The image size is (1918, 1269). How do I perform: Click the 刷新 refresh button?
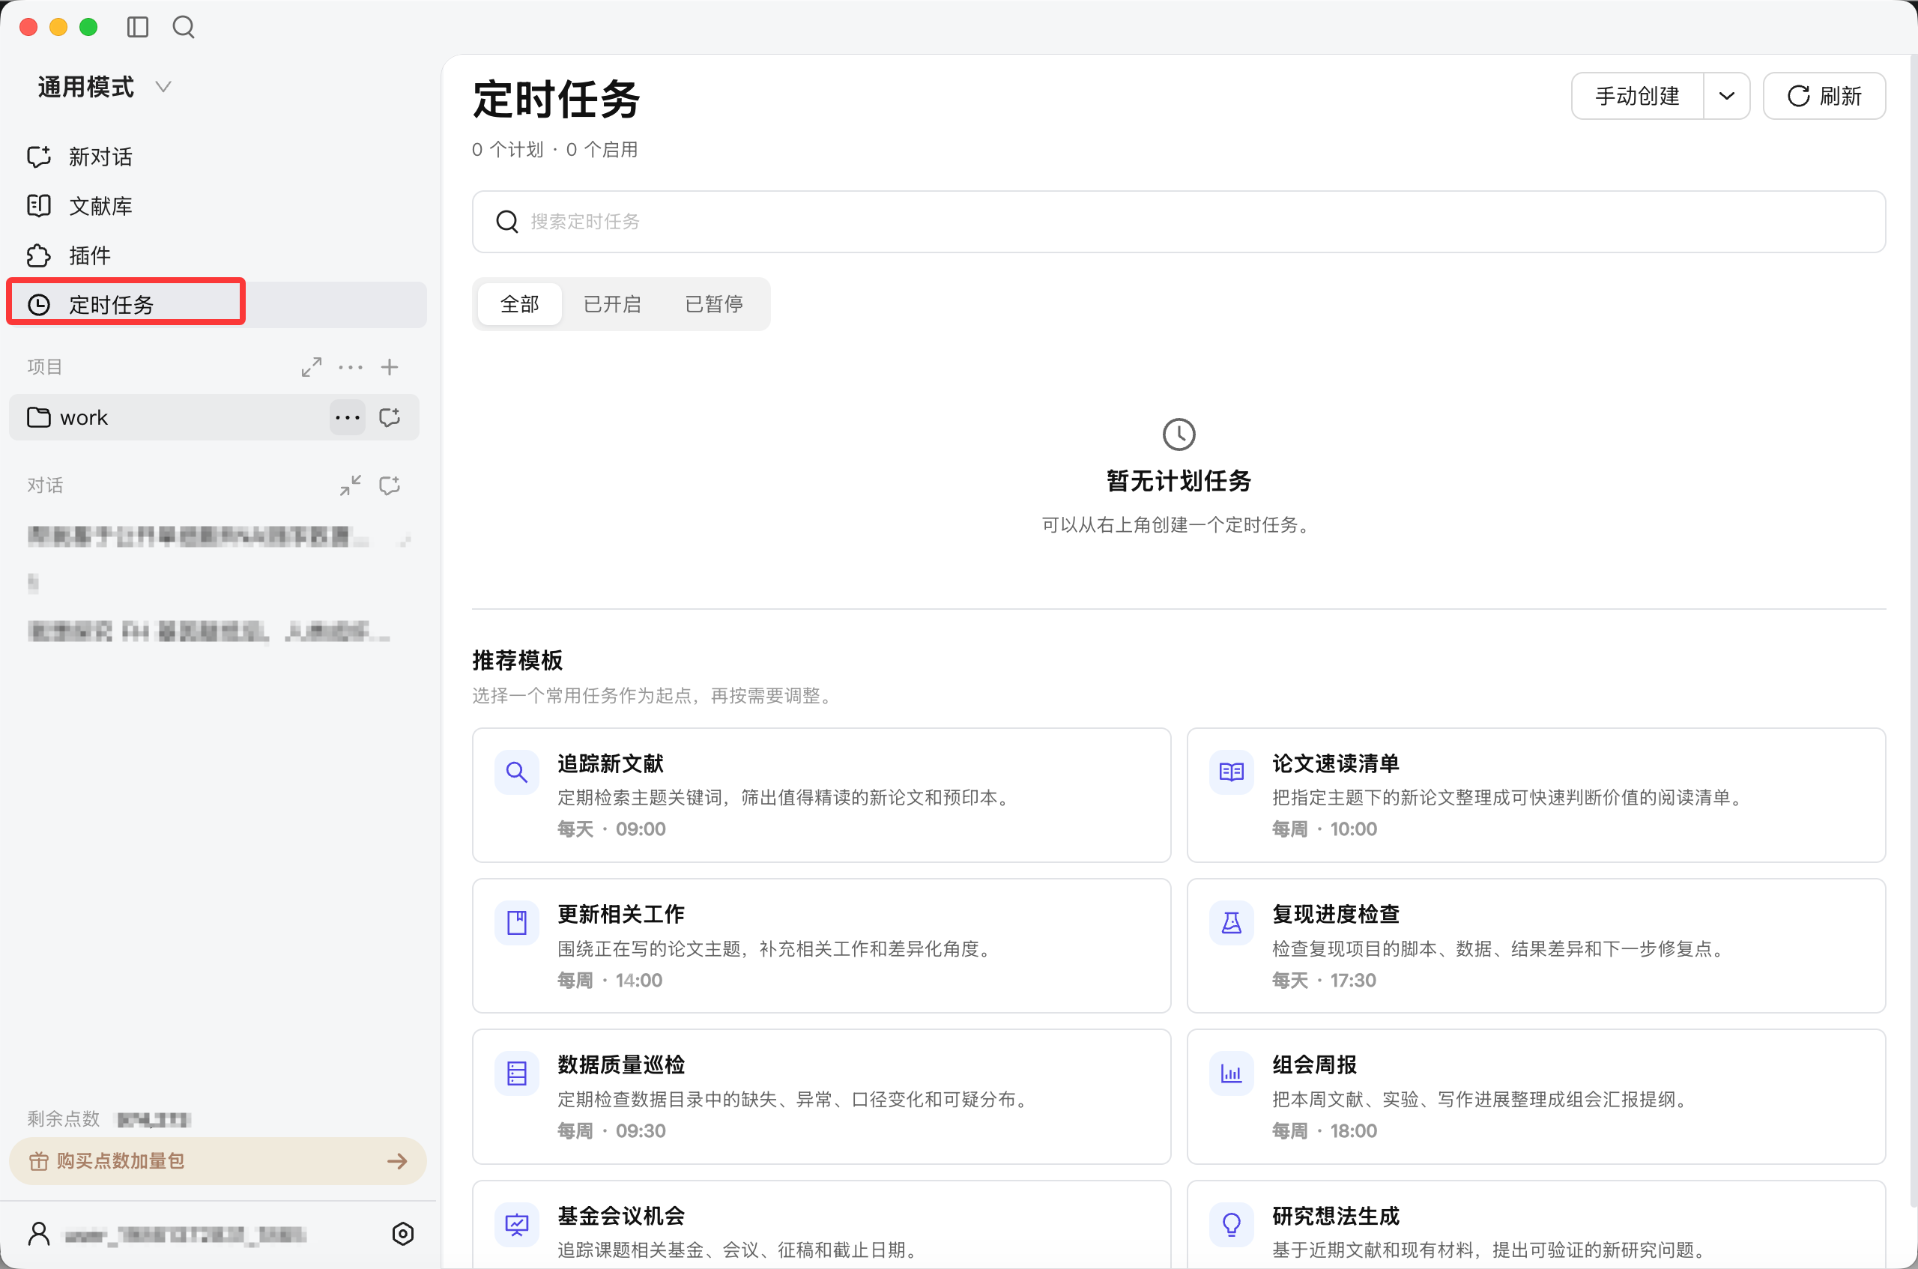point(1824,95)
